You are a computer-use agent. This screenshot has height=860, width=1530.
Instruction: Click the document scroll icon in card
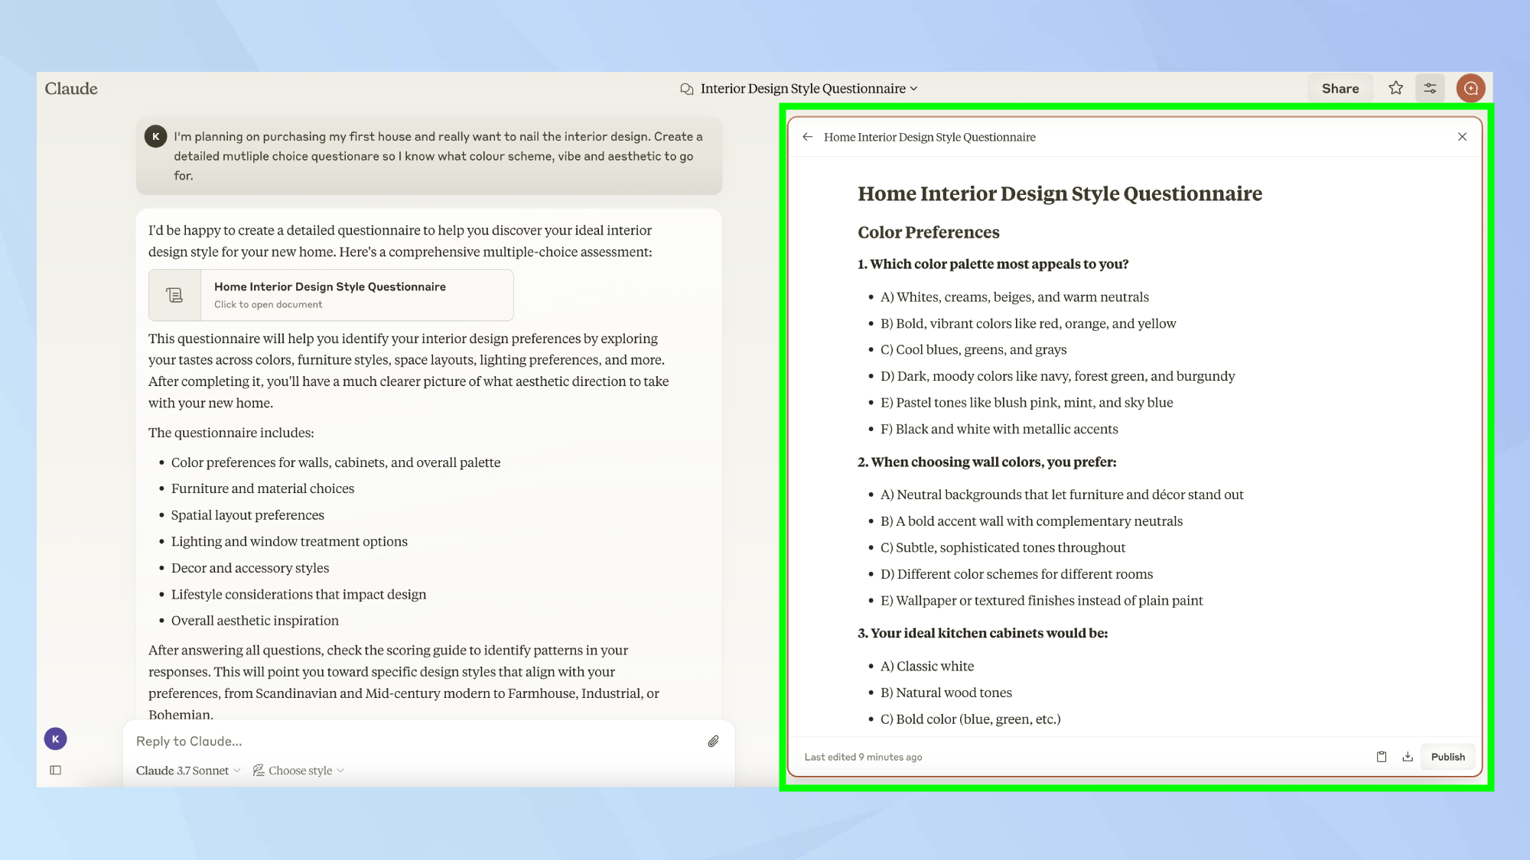(174, 295)
